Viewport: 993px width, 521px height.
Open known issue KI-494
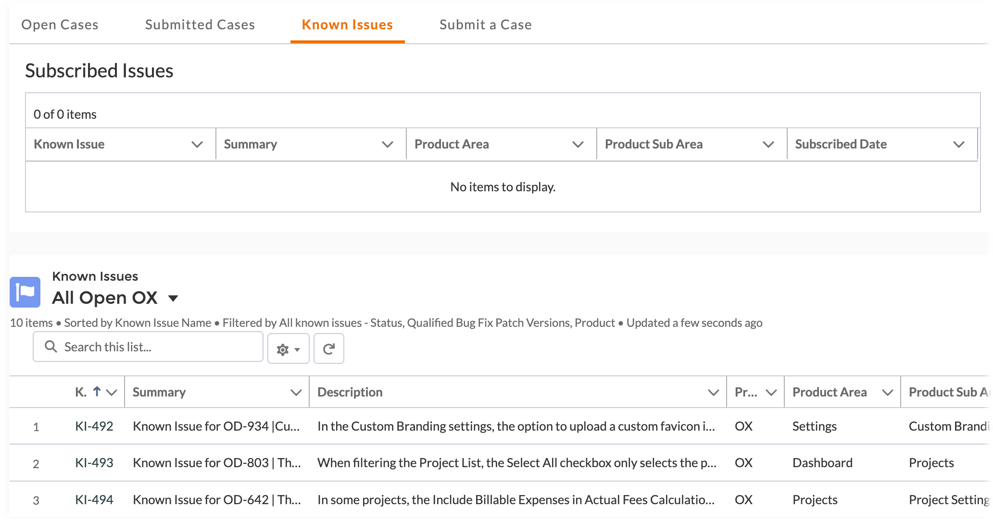(x=94, y=500)
